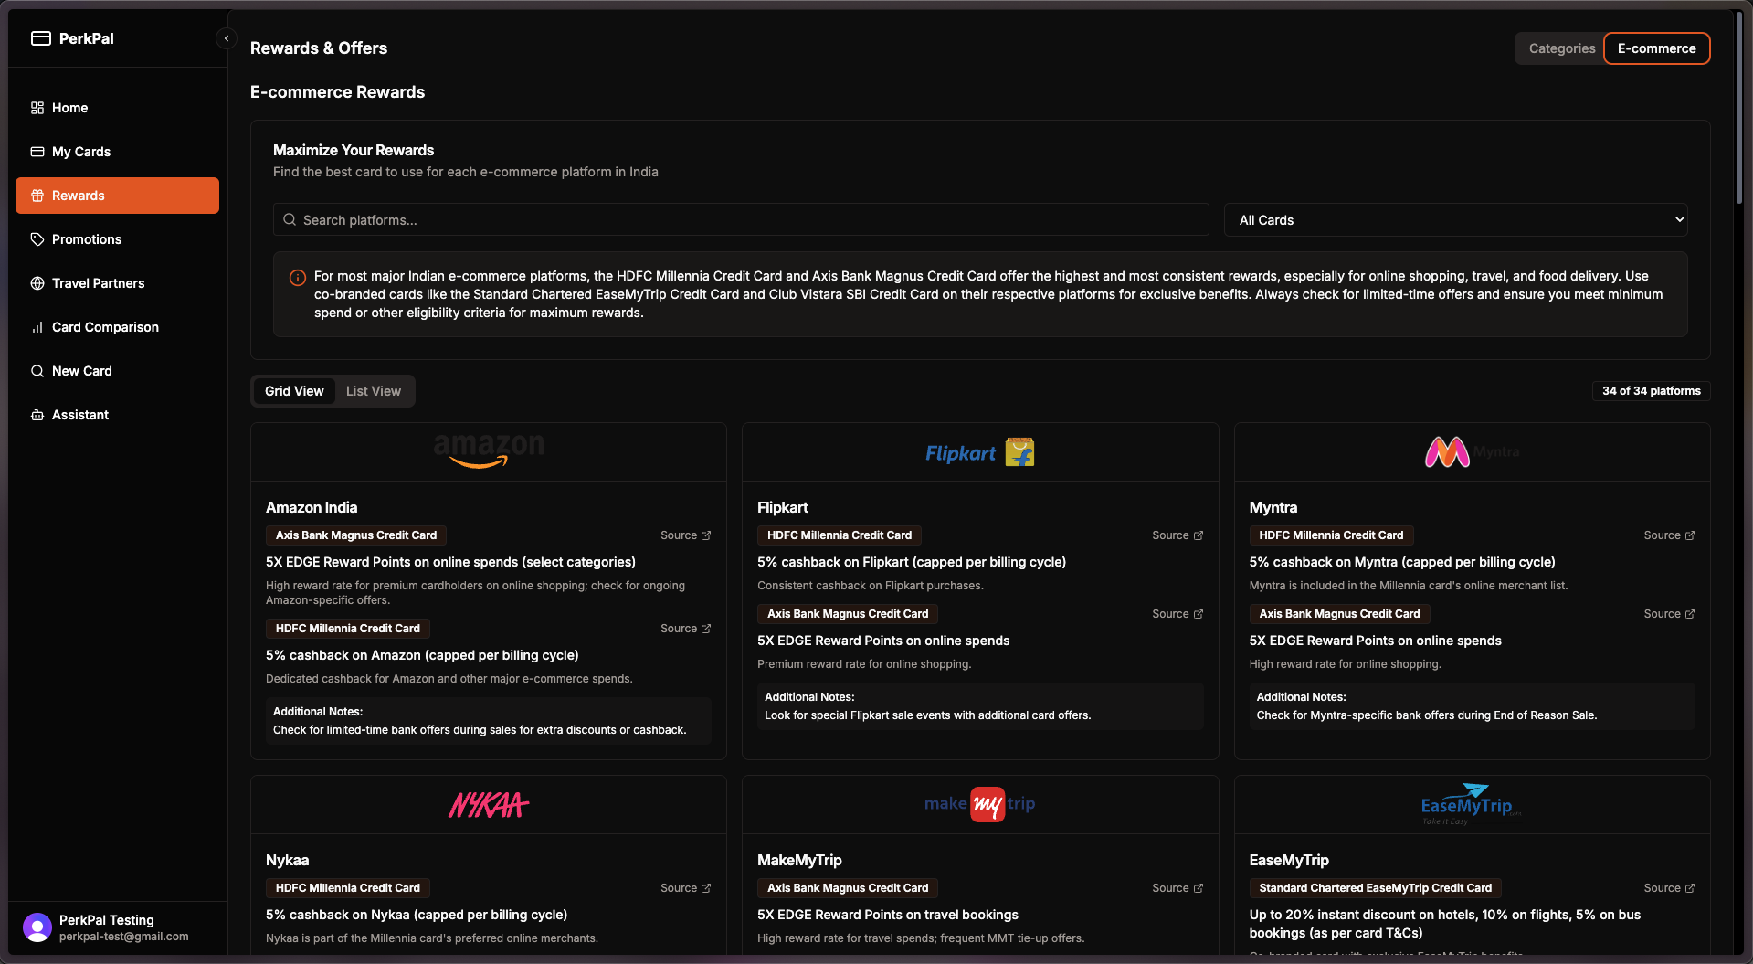Click Axis Bank Magnus badge under Myntra
1753x964 pixels.
pos(1339,614)
